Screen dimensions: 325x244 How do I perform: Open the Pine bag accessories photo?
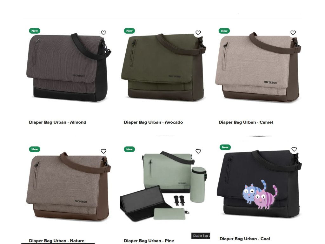(163, 186)
